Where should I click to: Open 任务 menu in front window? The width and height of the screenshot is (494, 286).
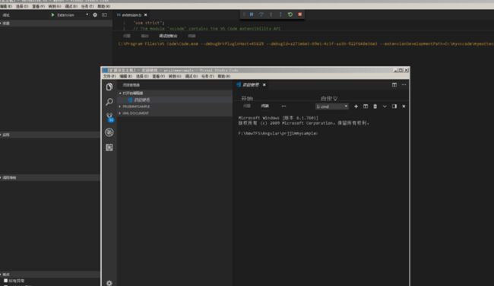(207, 76)
